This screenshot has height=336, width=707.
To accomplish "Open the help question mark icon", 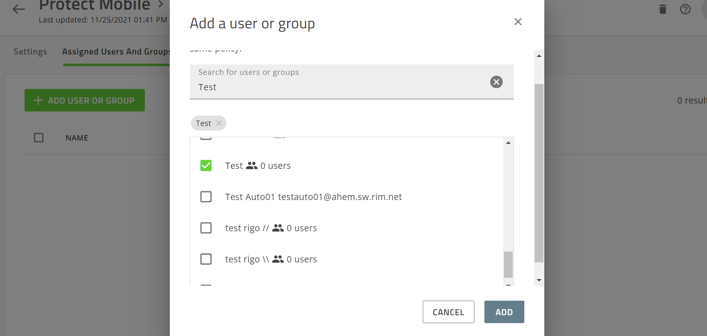I will click(685, 9).
